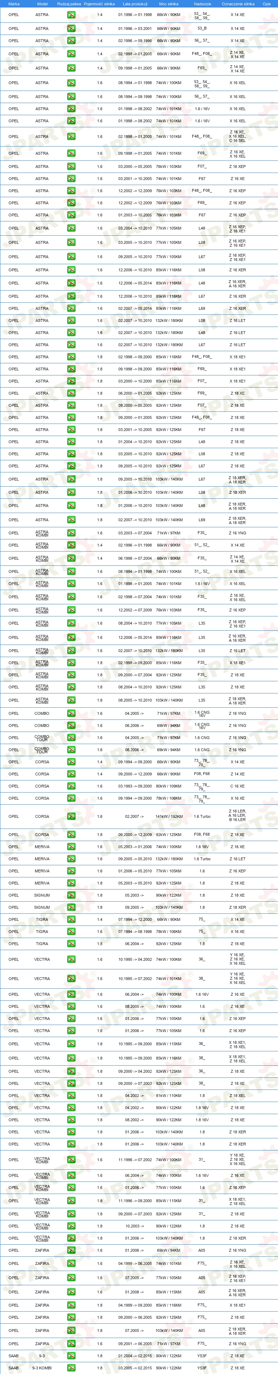The image size is (278, 1374).
Task: Select 'MERIVA' cell in 05.2003 -> 01.2006 row
Action: [x=42, y=847]
